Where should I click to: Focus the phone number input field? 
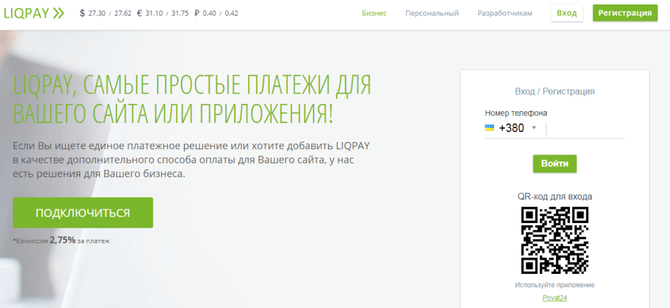pyautogui.click(x=586, y=128)
